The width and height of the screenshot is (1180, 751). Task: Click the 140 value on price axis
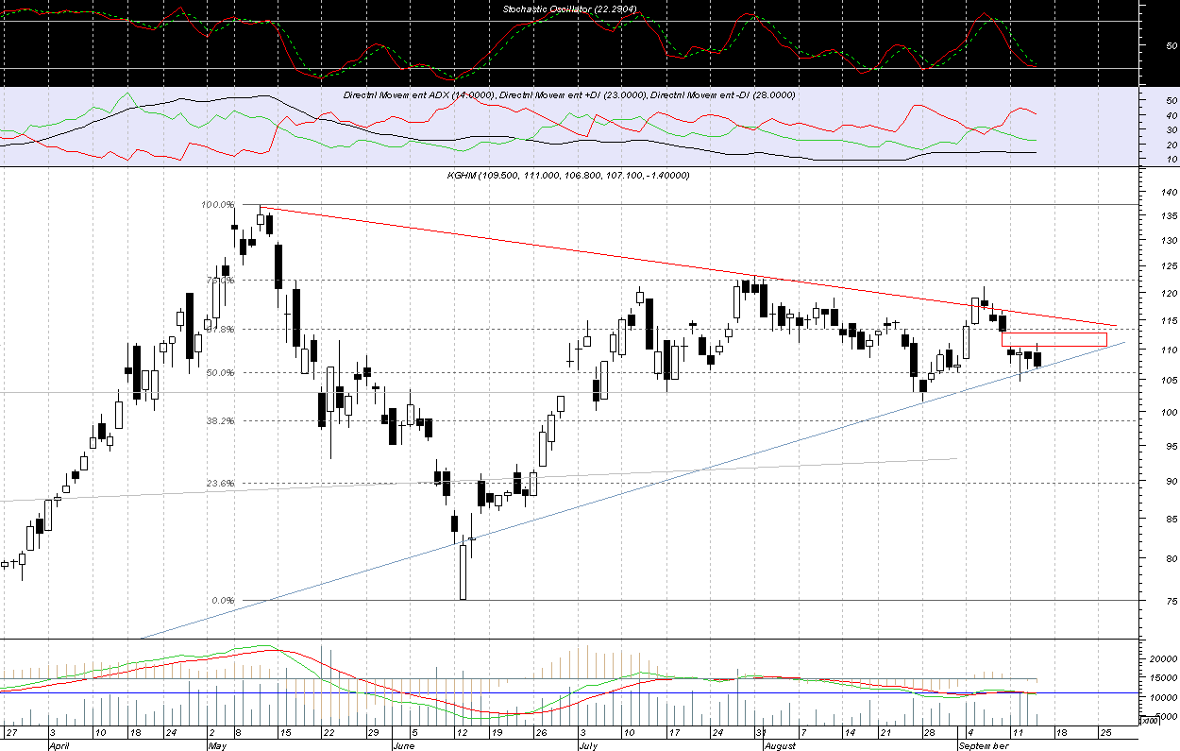tap(1171, 192)
